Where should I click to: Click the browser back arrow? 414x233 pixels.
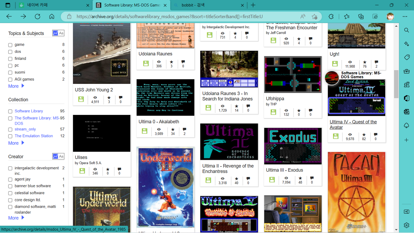pos(9,17)
